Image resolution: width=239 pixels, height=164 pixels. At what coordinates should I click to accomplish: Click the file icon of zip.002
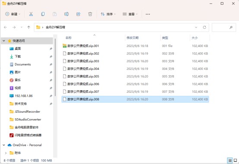click(x=65, y=54)
